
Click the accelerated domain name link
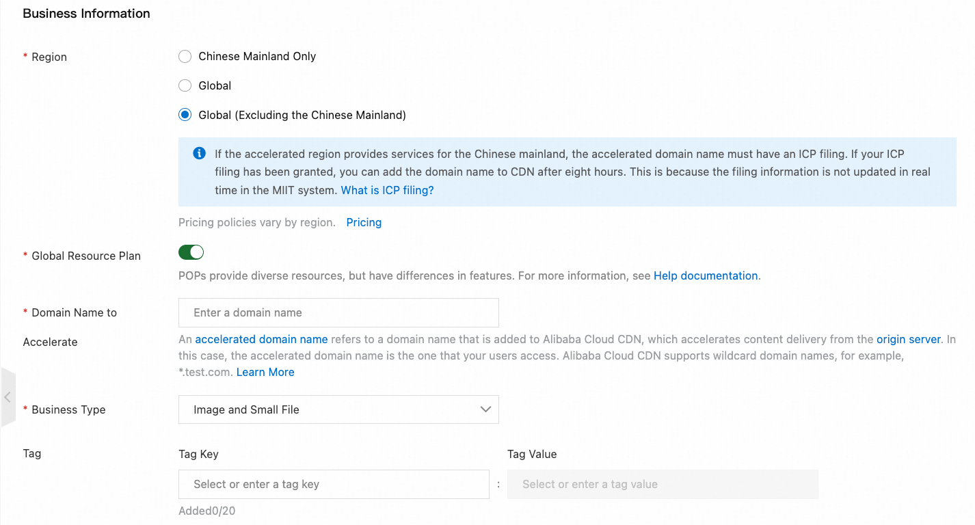coord(261,340)
